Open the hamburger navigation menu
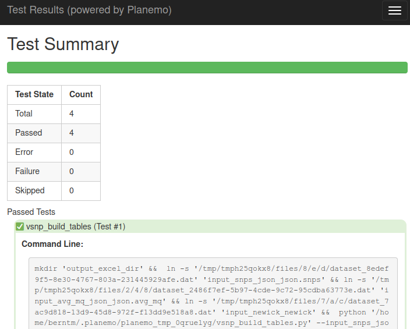410x329 pixels. tap(395, 10)
